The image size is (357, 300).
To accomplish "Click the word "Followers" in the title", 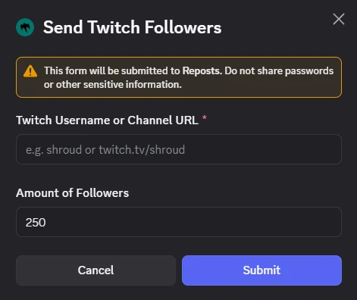I will pyautogui.click(x=183, y=27).
